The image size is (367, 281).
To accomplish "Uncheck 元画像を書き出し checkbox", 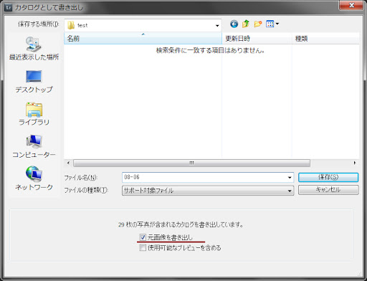I will point(143,237).
